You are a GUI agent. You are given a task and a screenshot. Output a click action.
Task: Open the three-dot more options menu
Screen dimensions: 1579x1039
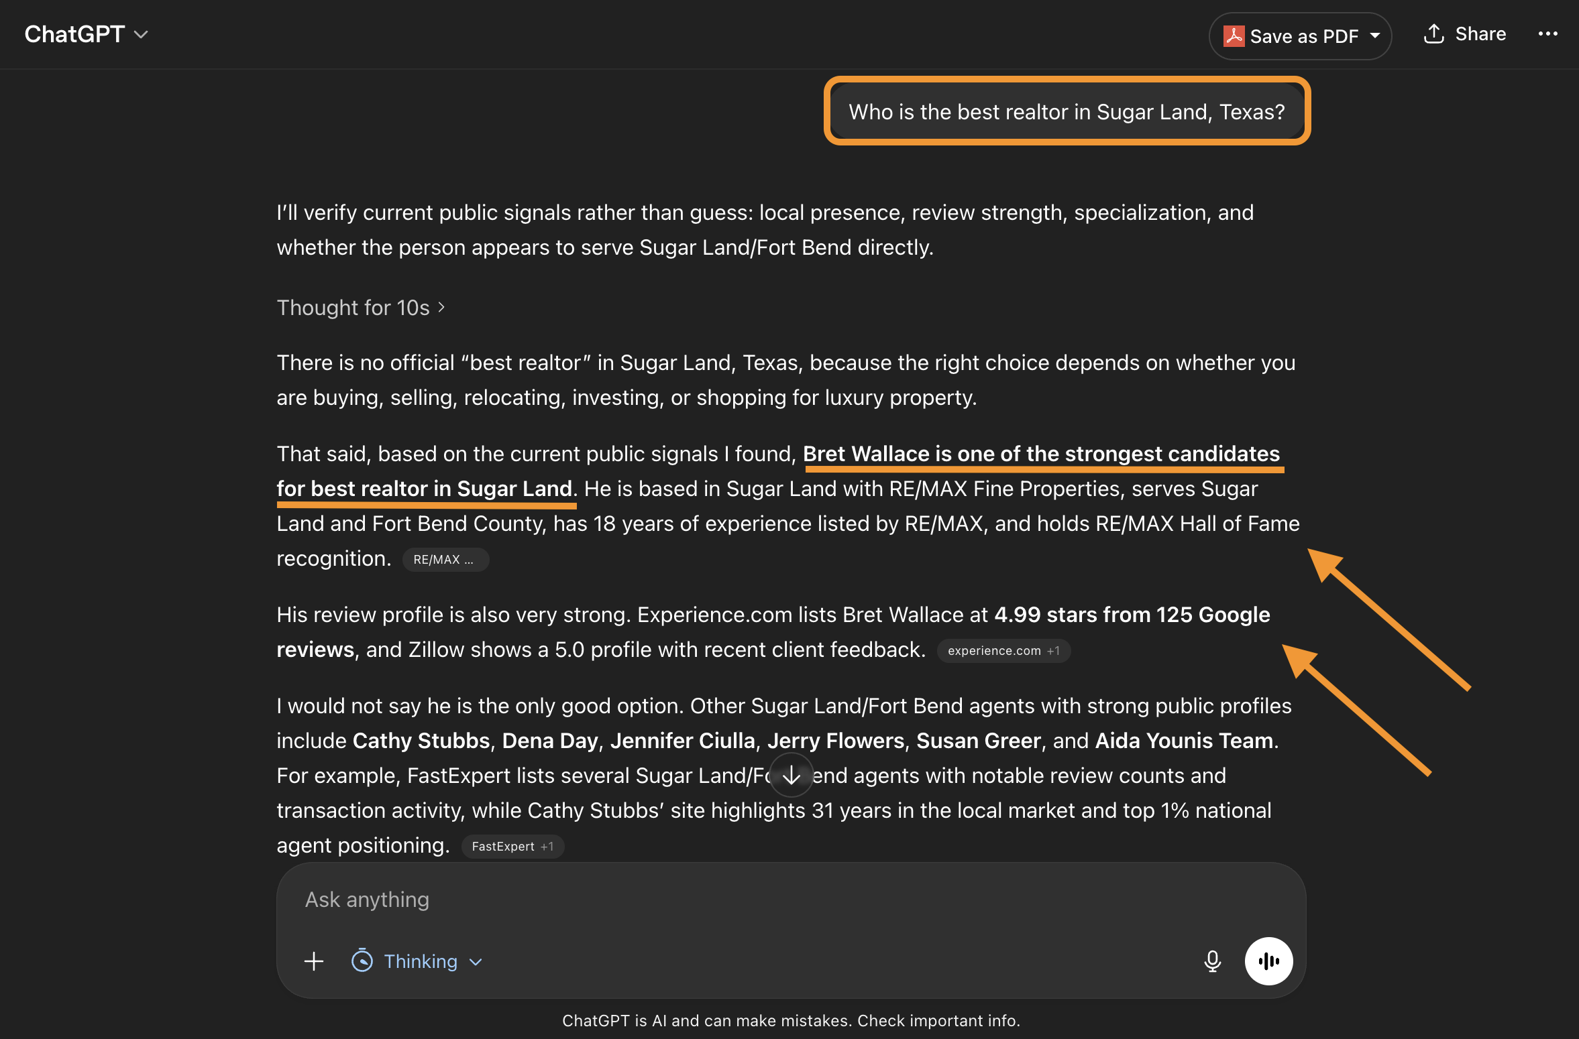click(1548, 34)
